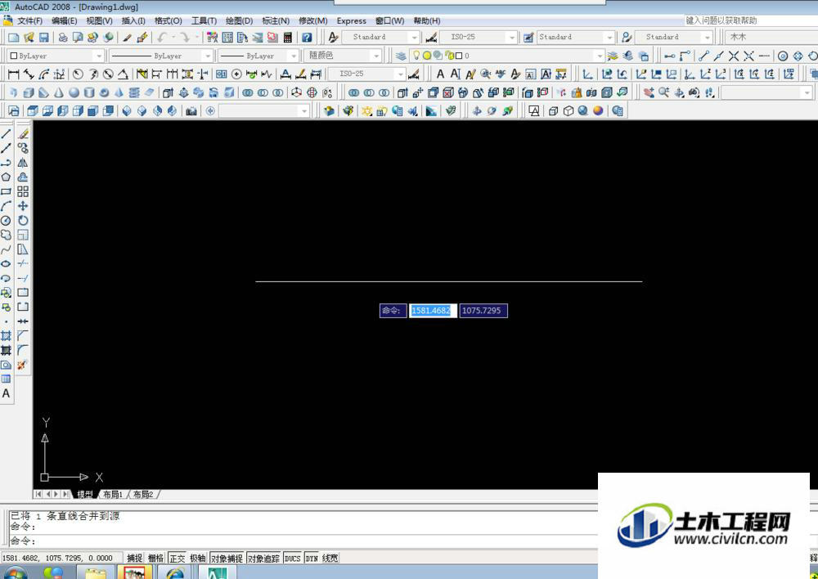The width and height of the screenshot is (818, 579).
Task: Open the ByLayer lineweight dropdown
Action: point(258,56)
